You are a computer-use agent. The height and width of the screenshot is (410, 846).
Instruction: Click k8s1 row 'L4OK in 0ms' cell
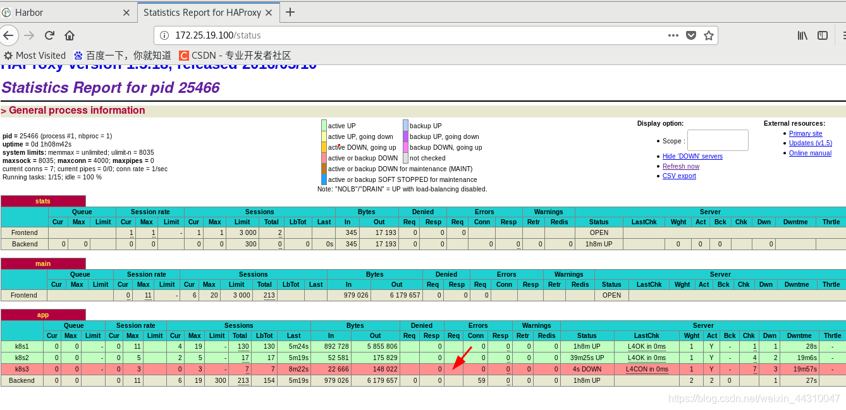[x=647, y=346]
